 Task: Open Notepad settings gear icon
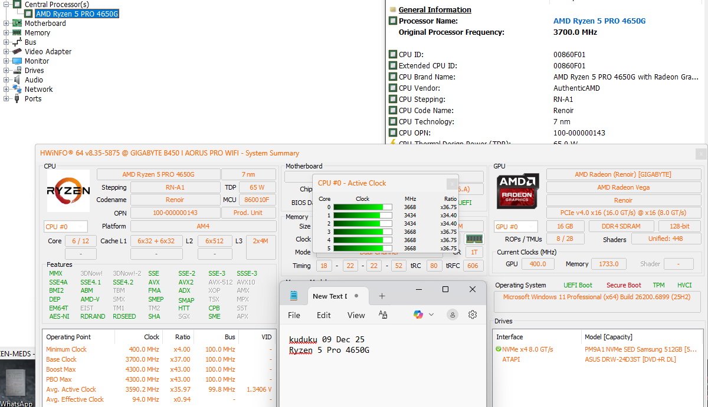pyautogui.click(x=472, y=315)
